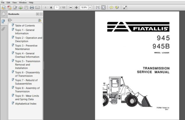Click the Print icon

tap(32, 7)
